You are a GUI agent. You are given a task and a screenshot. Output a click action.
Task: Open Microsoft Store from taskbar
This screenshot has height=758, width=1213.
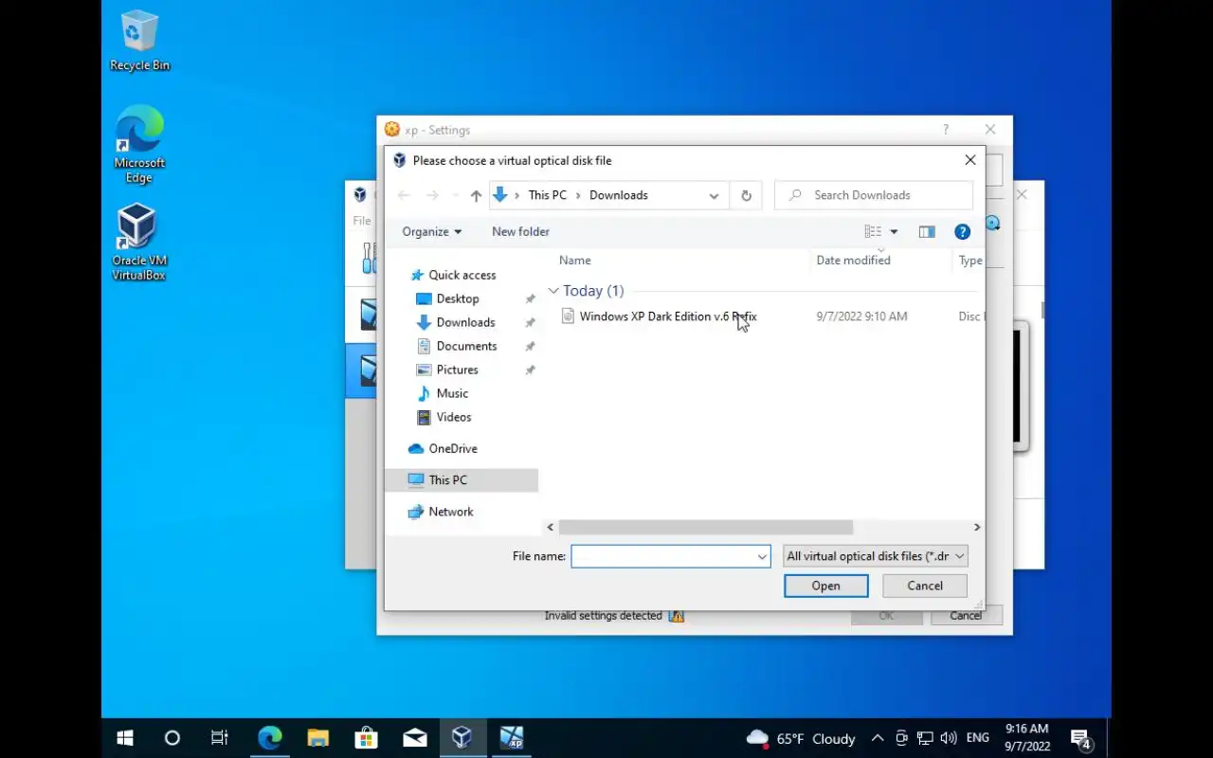(x=366, y=737)
